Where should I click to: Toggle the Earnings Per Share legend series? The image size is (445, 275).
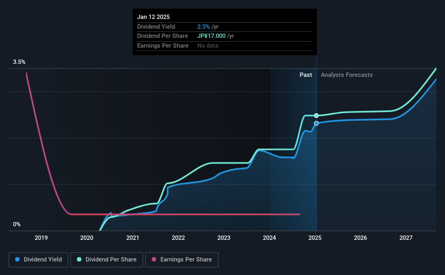pyautogui.click(x=182, y=260)
